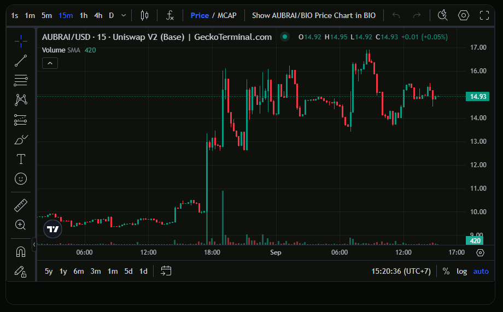Viewport: 503px width, 312px height.
Task: Click the 12.00 price axis label
Action: (478, 165)
